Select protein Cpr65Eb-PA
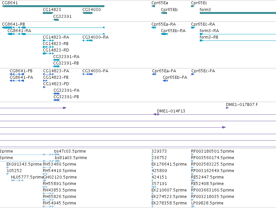 click(x=165, y=81)
